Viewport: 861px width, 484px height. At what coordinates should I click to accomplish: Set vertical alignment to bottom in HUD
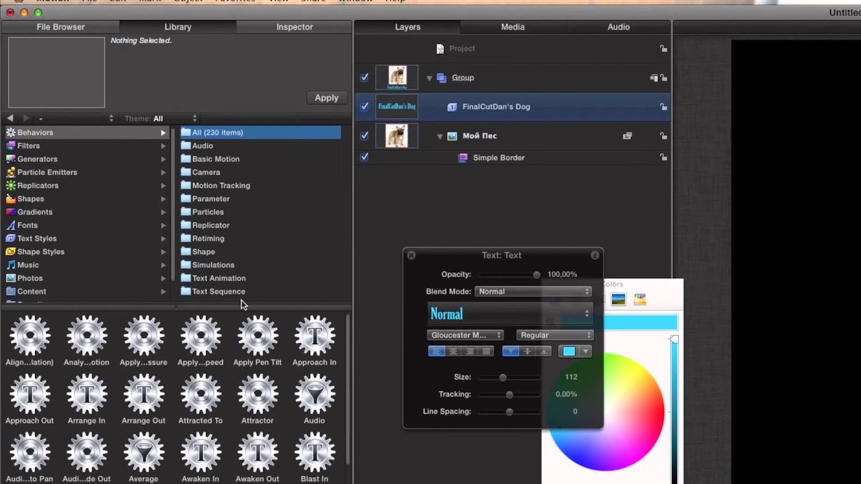(544, 351)
